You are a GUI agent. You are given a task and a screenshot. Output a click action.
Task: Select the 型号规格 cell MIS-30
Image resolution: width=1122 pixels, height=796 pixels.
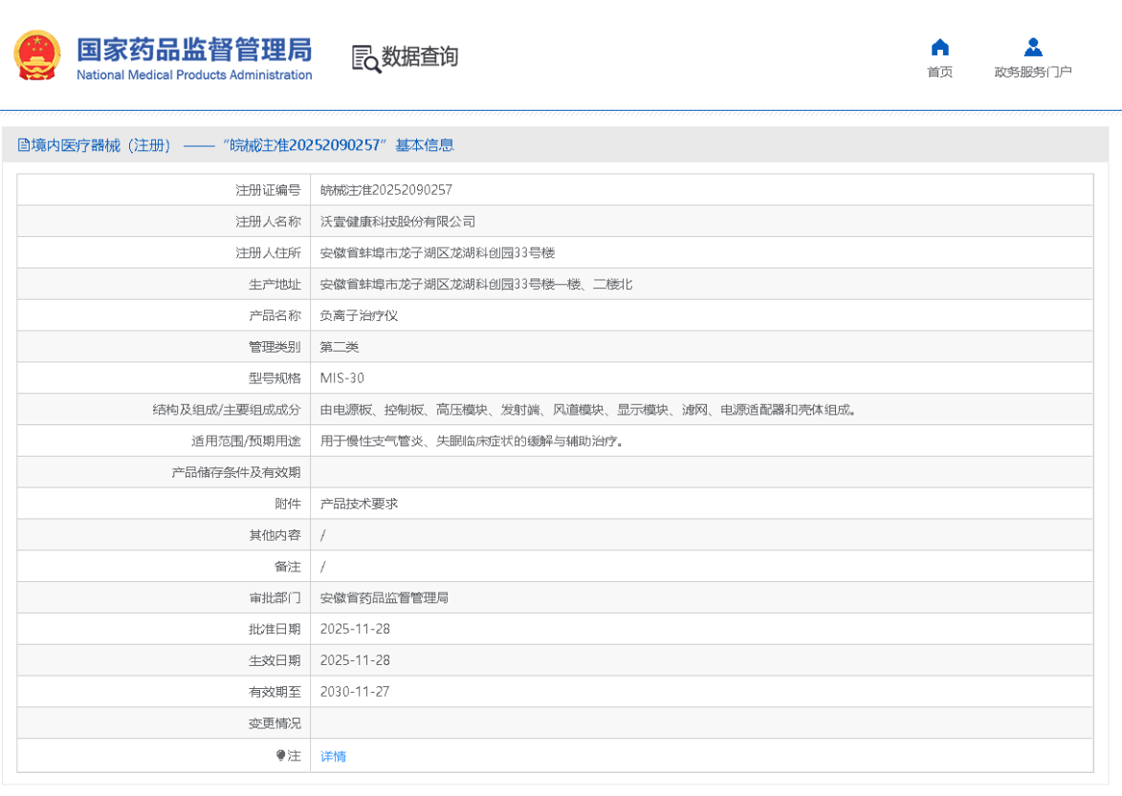coord(341,377)
